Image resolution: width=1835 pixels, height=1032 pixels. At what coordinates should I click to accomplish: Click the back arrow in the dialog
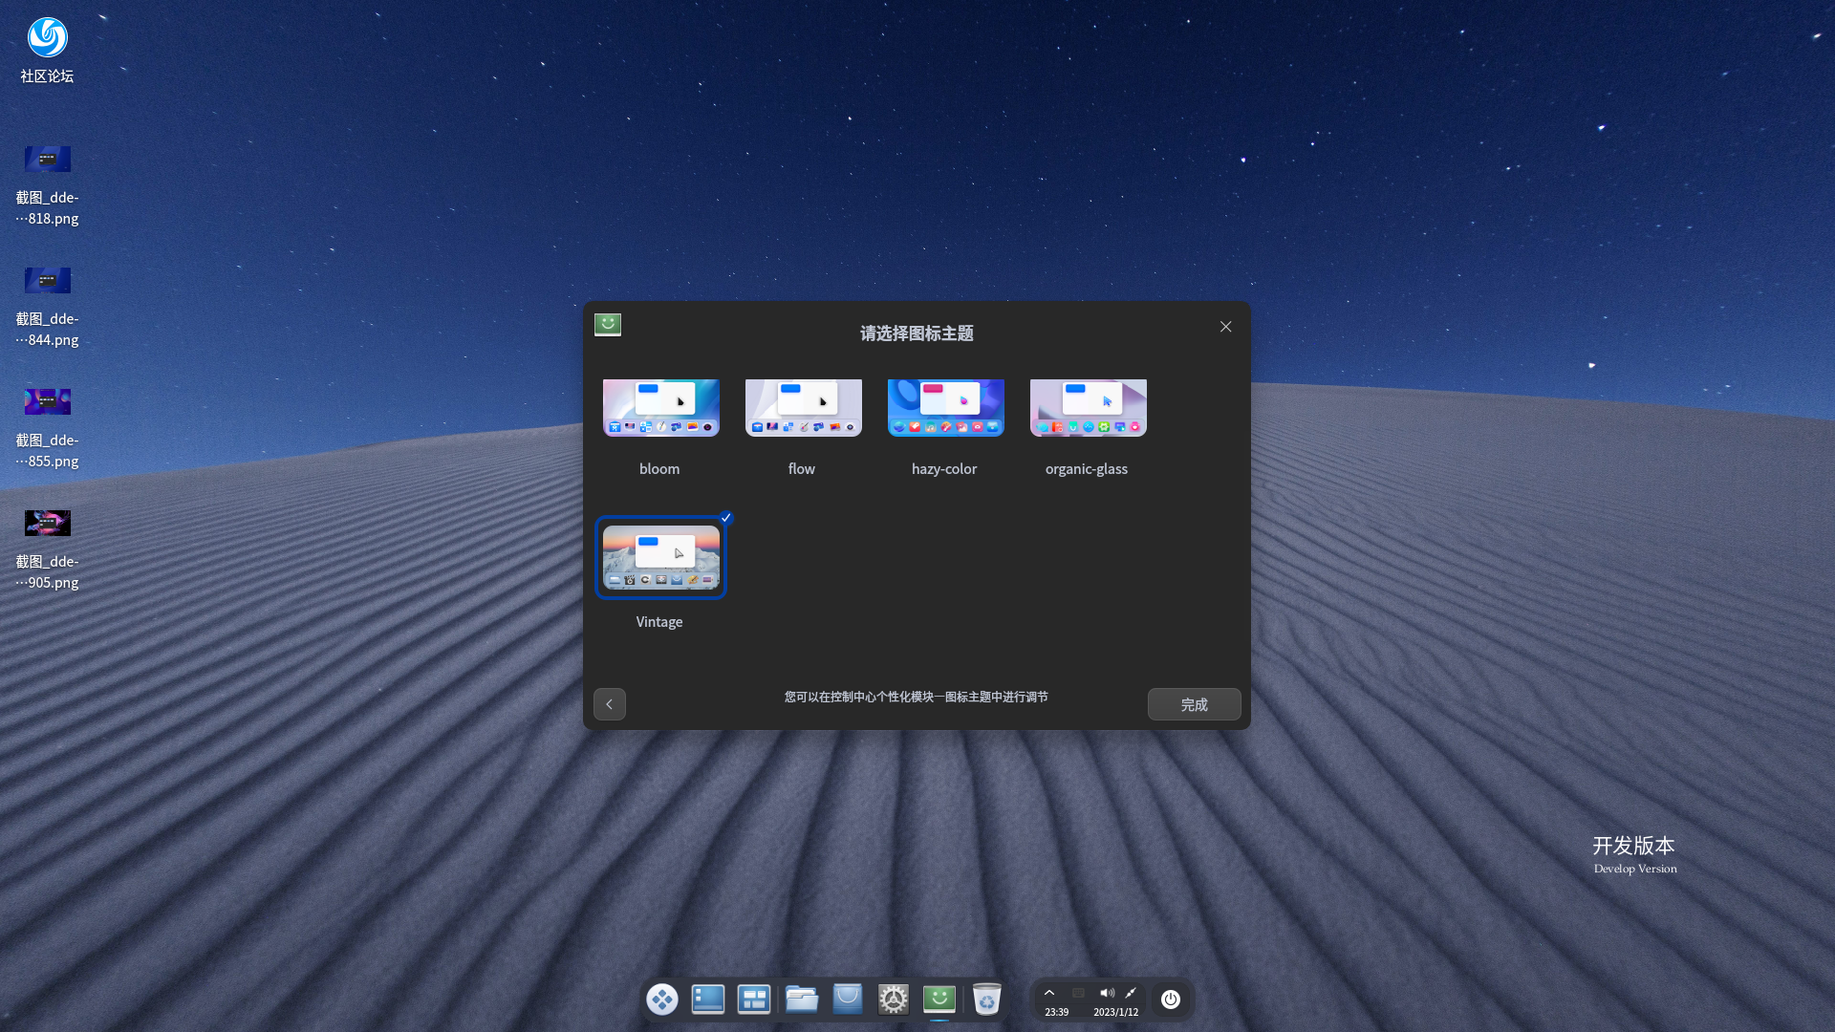[609, 704]
